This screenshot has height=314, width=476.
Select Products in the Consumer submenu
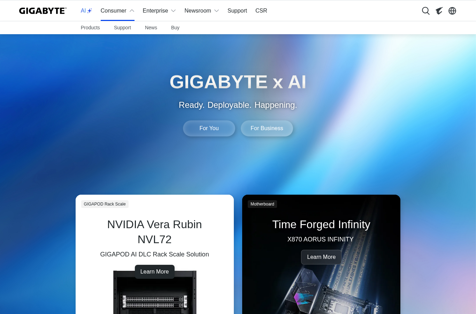(90, 28)
